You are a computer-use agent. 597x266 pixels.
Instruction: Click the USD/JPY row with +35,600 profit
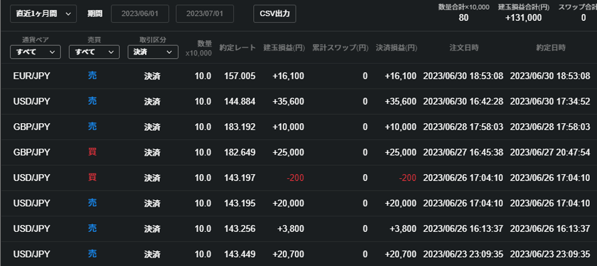(298, 102)
